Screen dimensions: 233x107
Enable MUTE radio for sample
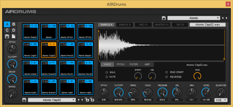coord(107,77)
